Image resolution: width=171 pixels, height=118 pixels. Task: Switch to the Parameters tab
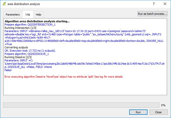[x=13, y=15]
